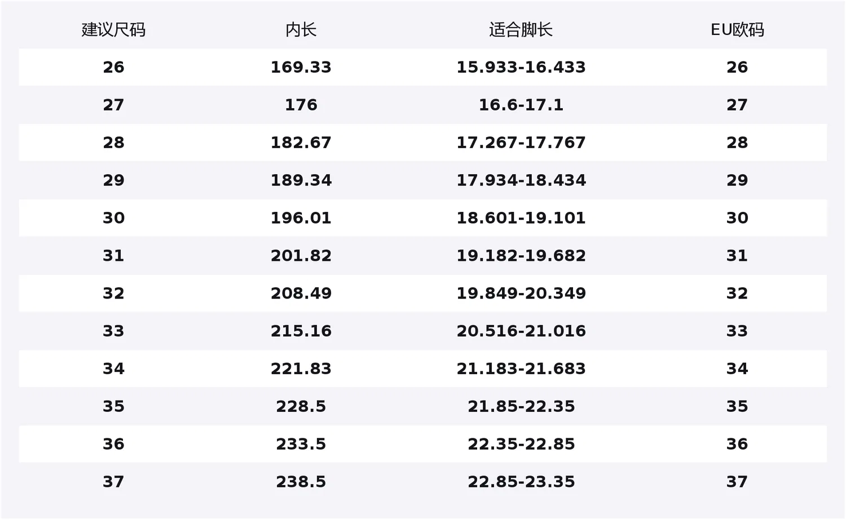
Task: Click inner length cell 176
Action: (301, 105)
